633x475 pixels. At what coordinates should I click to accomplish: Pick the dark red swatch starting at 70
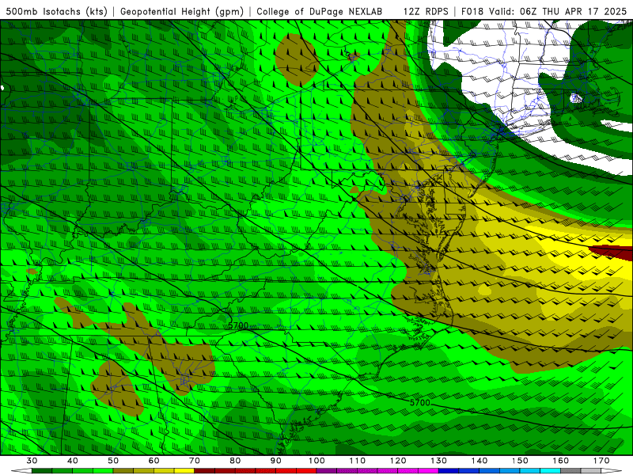coord(205,471)
